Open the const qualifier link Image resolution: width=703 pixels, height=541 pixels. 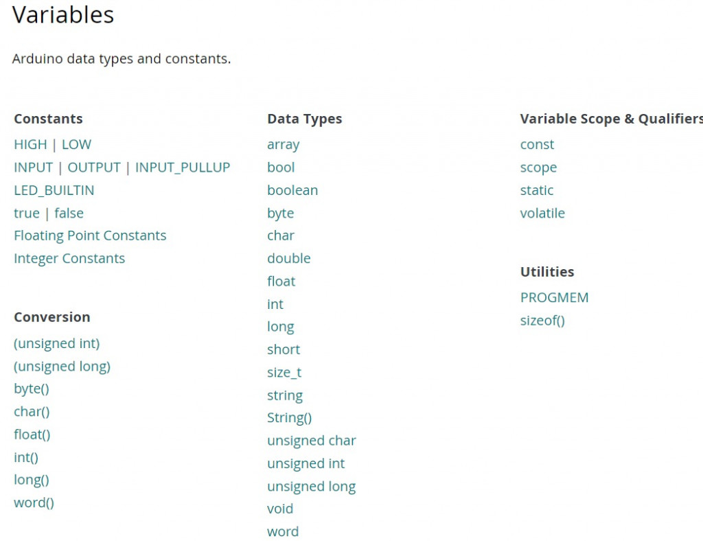537,145
